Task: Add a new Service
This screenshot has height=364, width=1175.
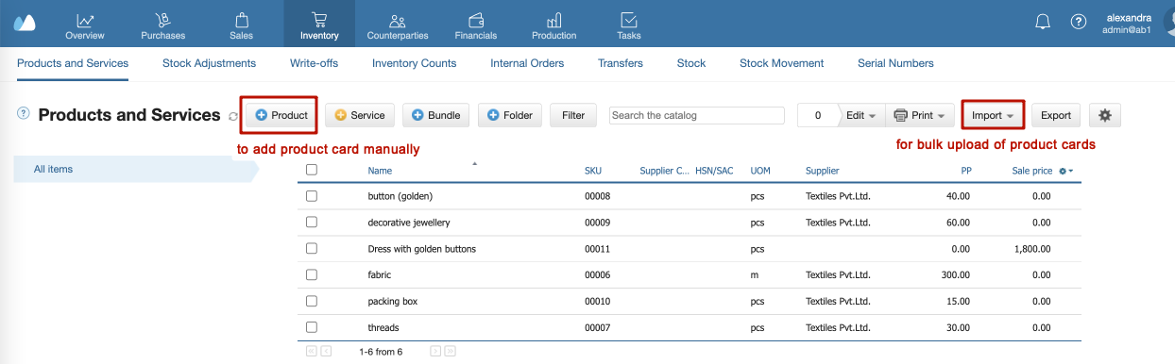Action: point(360,115)
